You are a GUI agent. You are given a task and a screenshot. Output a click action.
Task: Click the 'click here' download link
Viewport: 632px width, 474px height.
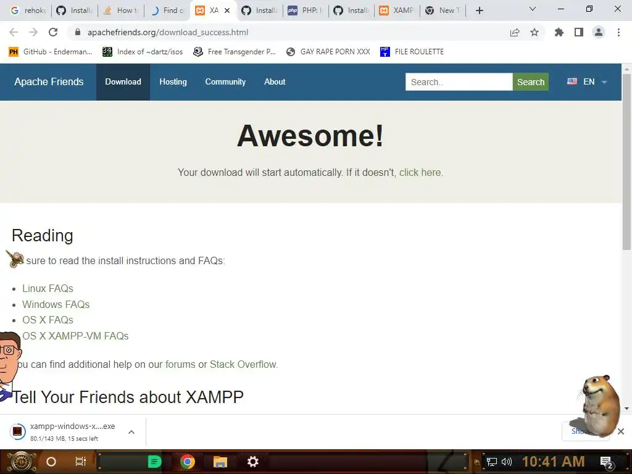pyautogui.click(x=420, y=173)
